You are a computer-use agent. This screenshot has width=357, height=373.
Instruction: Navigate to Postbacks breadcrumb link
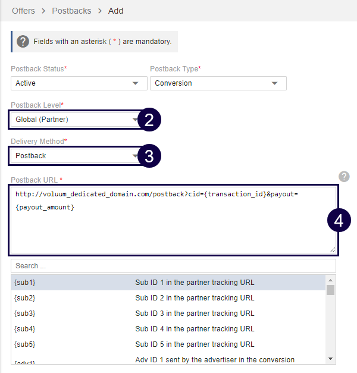[71, 11]
